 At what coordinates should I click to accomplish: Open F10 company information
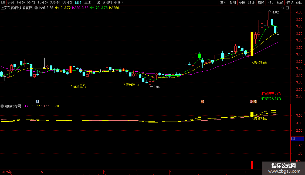(270, 2)
